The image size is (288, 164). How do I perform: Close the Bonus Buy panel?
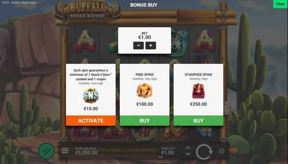coord(280,4)
